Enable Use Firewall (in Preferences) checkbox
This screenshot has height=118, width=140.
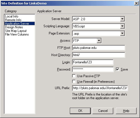pos(74,82)
